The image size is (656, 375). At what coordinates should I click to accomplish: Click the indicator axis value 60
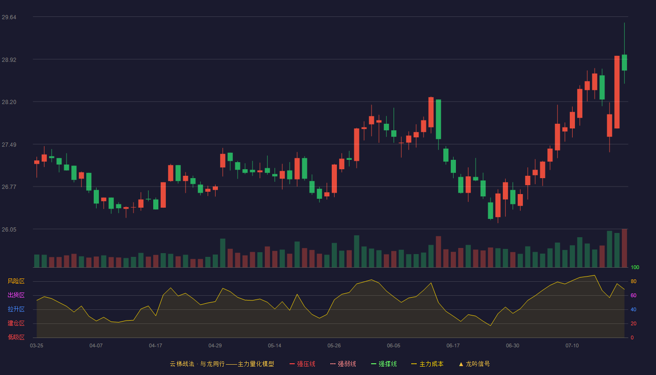[x=634, y=295]
